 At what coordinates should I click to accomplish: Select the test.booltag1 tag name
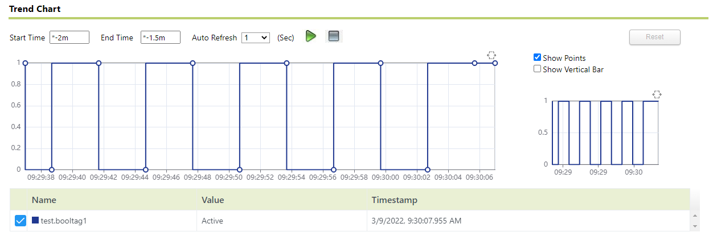[64, 221]
